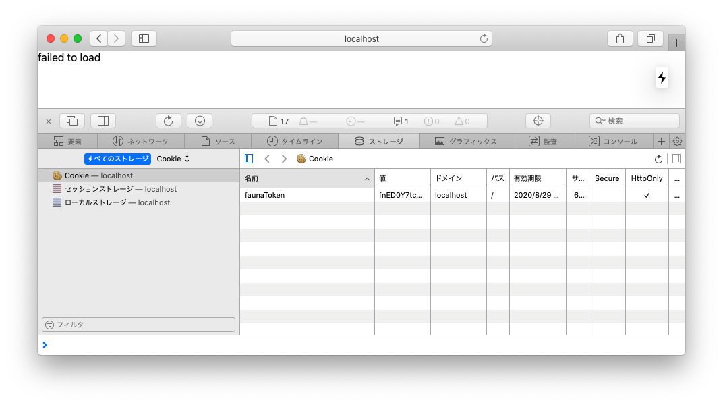Viewport: 723px width, 405px height.
Task: Click the content view forward arrow
Action: click(x=284, y=159)
